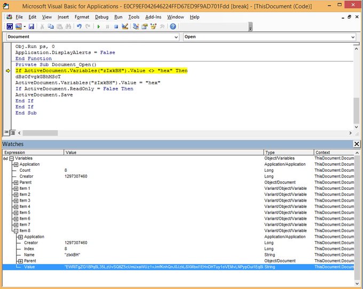Save the document with floppy icon
This screenshot has height=289, width=363.
(x=31, y=27)
